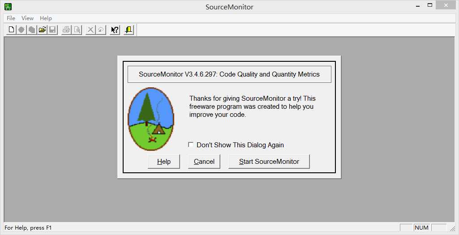Click the grayed single checkpoint icon
Viewport: 459px width, 235px height.
pyautogui.click(x=21, y=30)
